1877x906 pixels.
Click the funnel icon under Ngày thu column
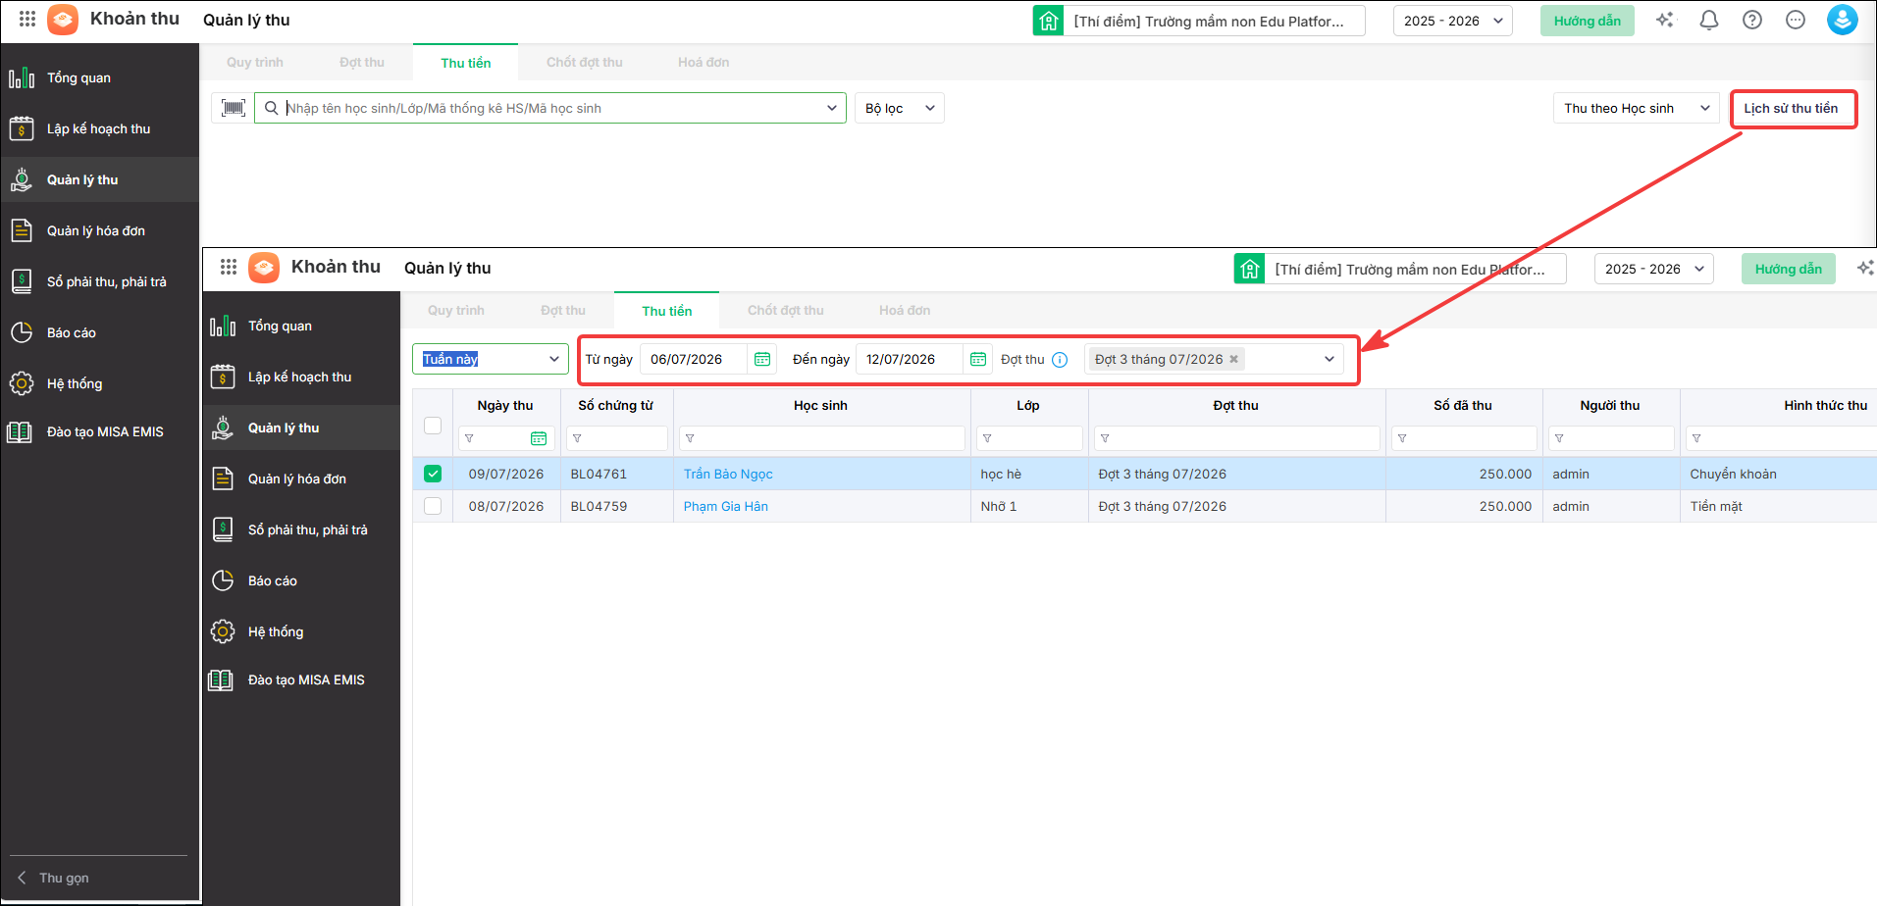click(x=469, y=438)
